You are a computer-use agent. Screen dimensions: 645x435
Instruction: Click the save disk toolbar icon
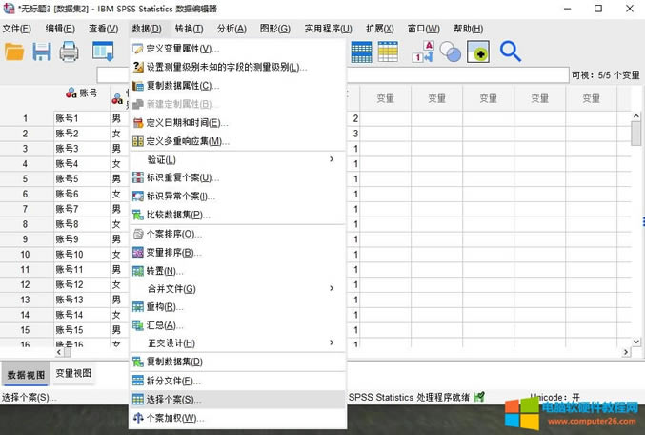(42, 52)
